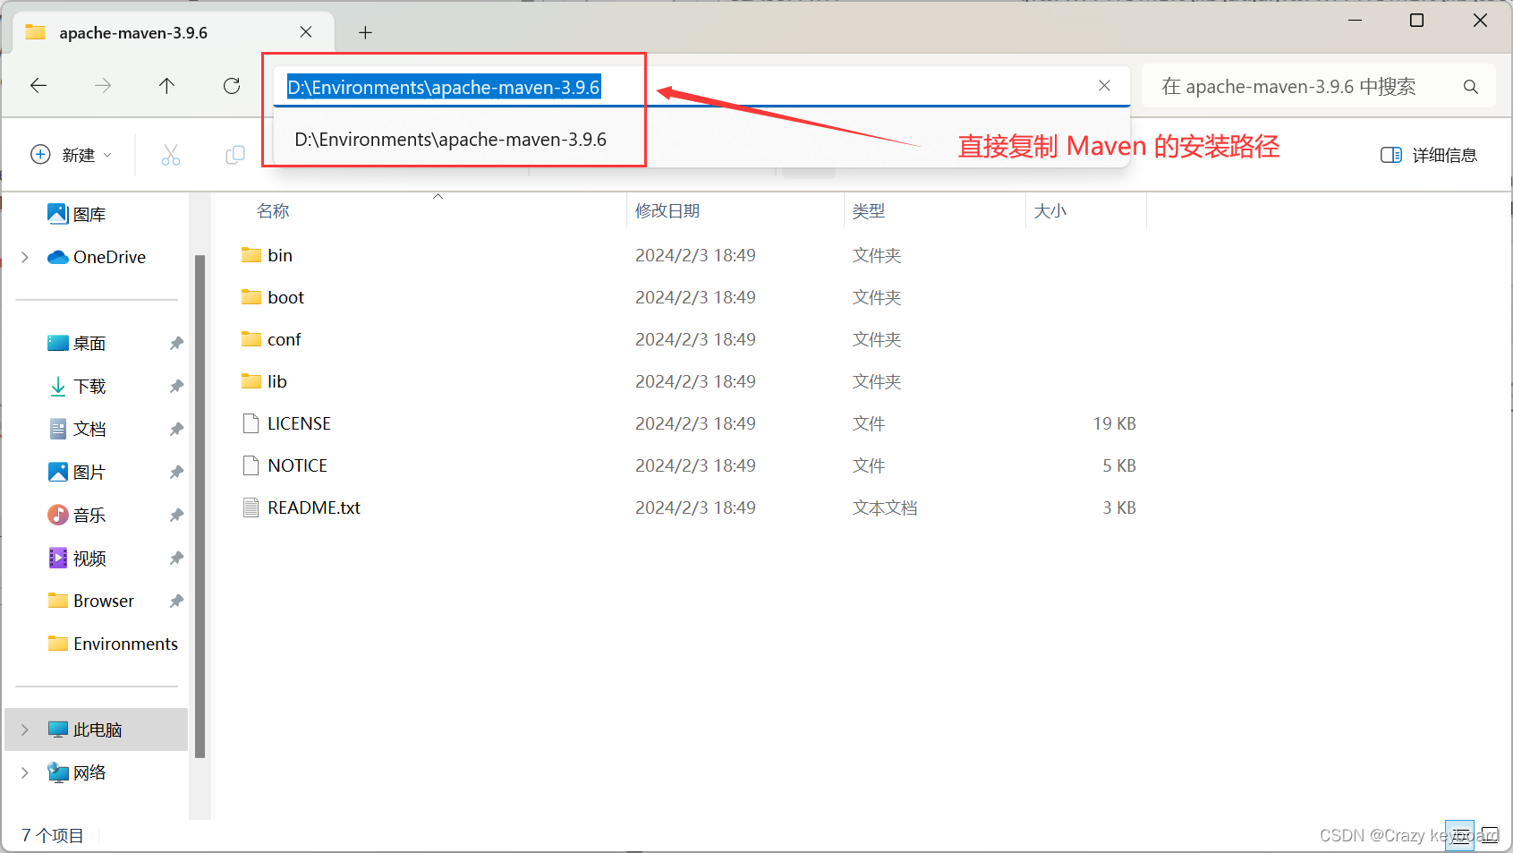
Task: Select the apache-maven-3.9.6 tab
Action: click(132, 32)
